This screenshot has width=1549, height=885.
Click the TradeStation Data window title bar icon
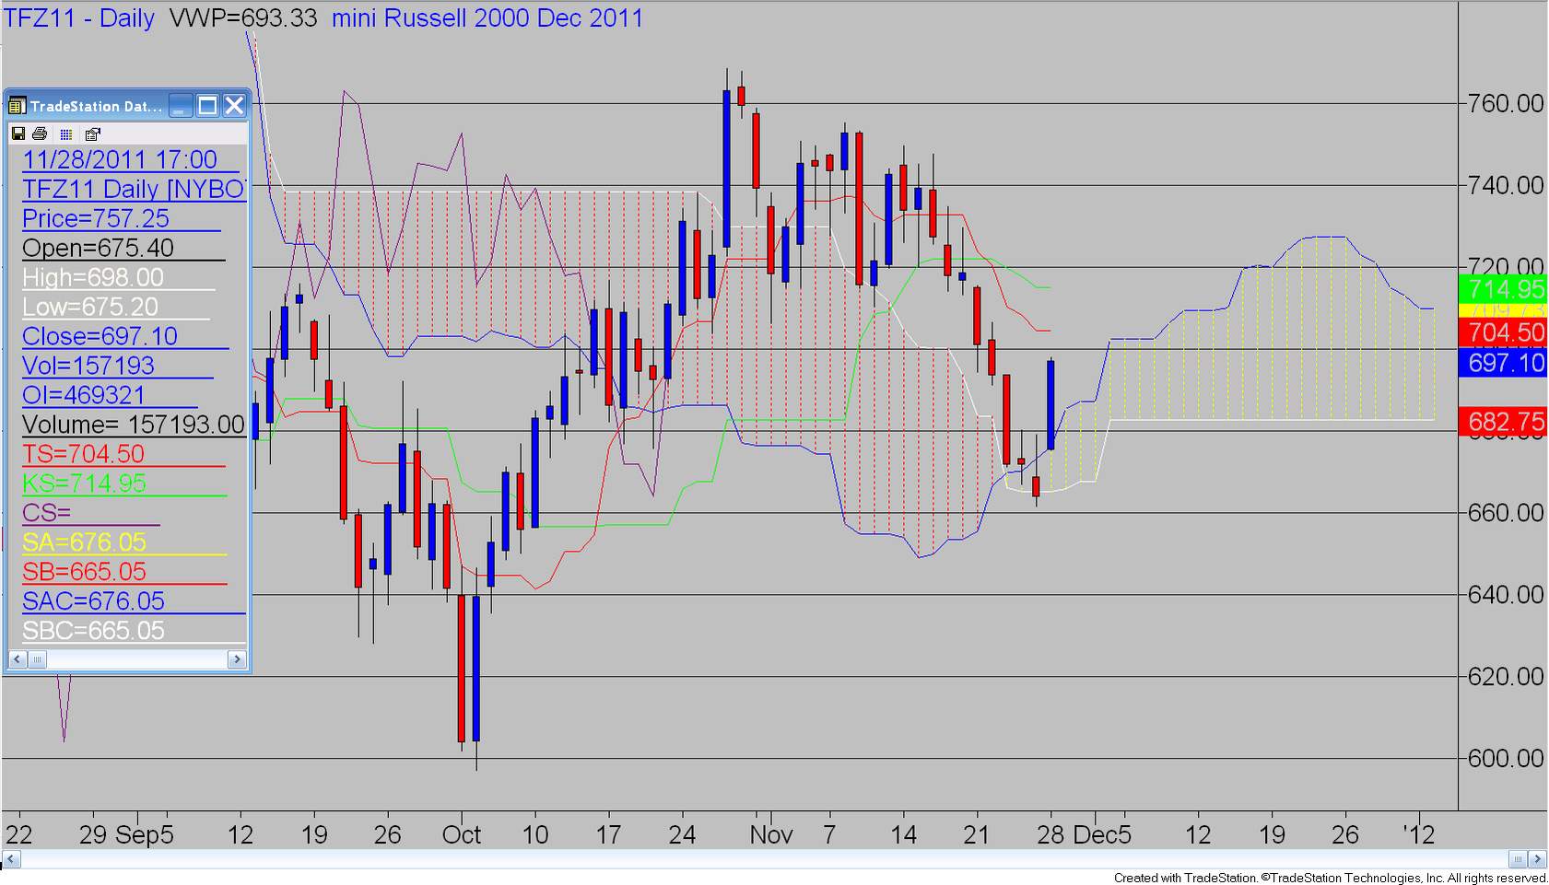point(17,106)
